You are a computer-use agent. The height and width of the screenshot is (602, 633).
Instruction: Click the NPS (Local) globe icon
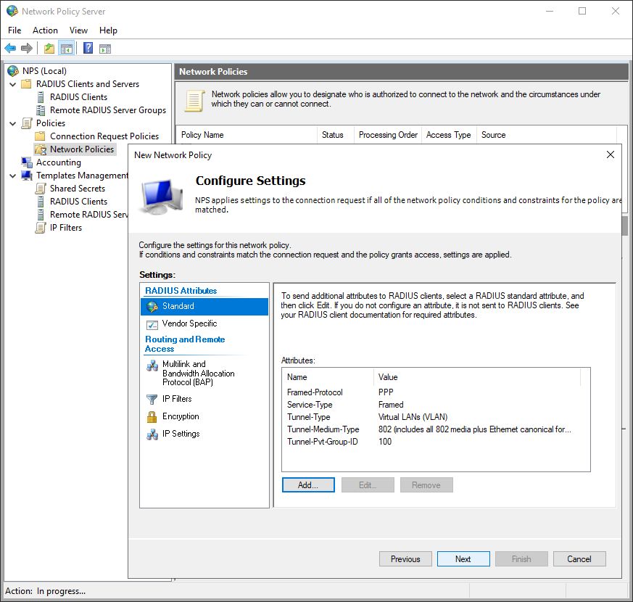(13, 71)
